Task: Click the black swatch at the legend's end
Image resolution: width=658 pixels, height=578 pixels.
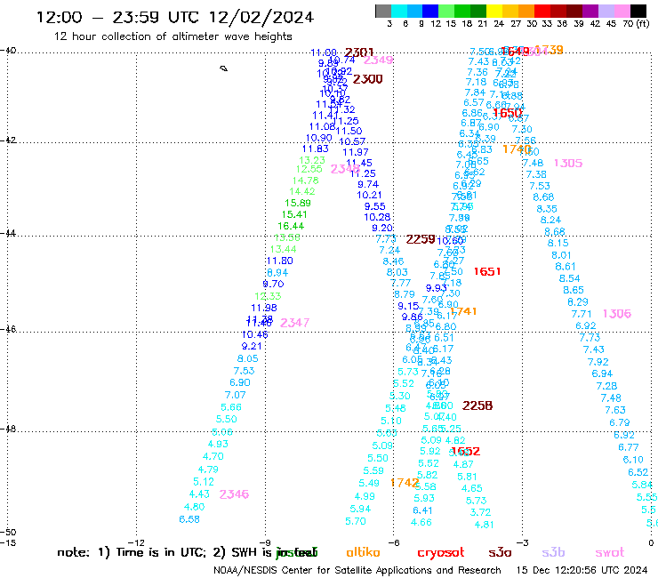Action: click(x=638, y=11)
